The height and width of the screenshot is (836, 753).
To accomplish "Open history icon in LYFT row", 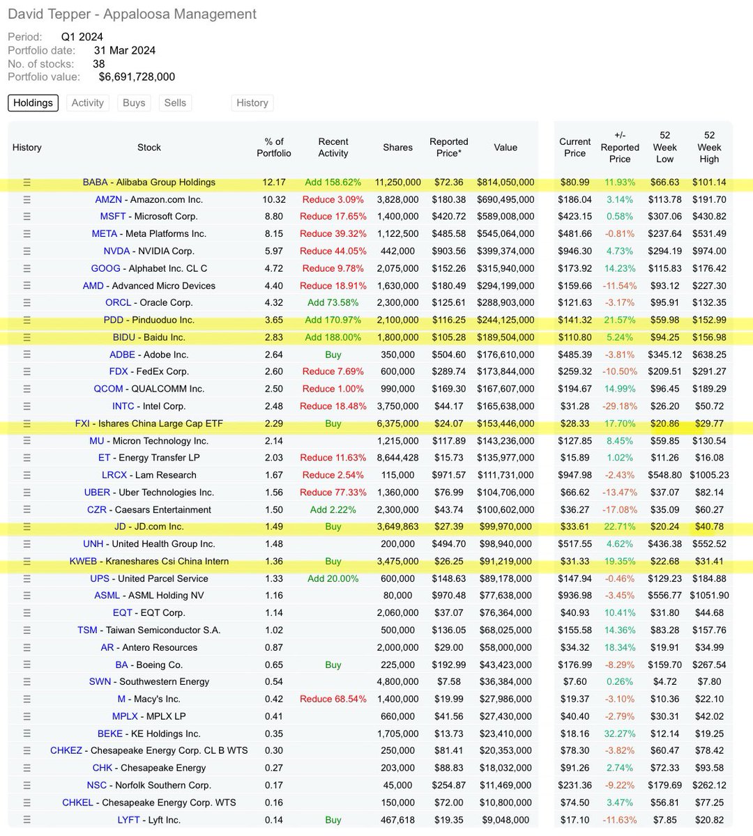I will (x=27, y=820).
